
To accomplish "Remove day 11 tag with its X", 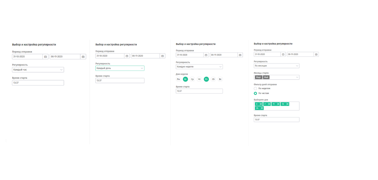I will coord(278,104).
